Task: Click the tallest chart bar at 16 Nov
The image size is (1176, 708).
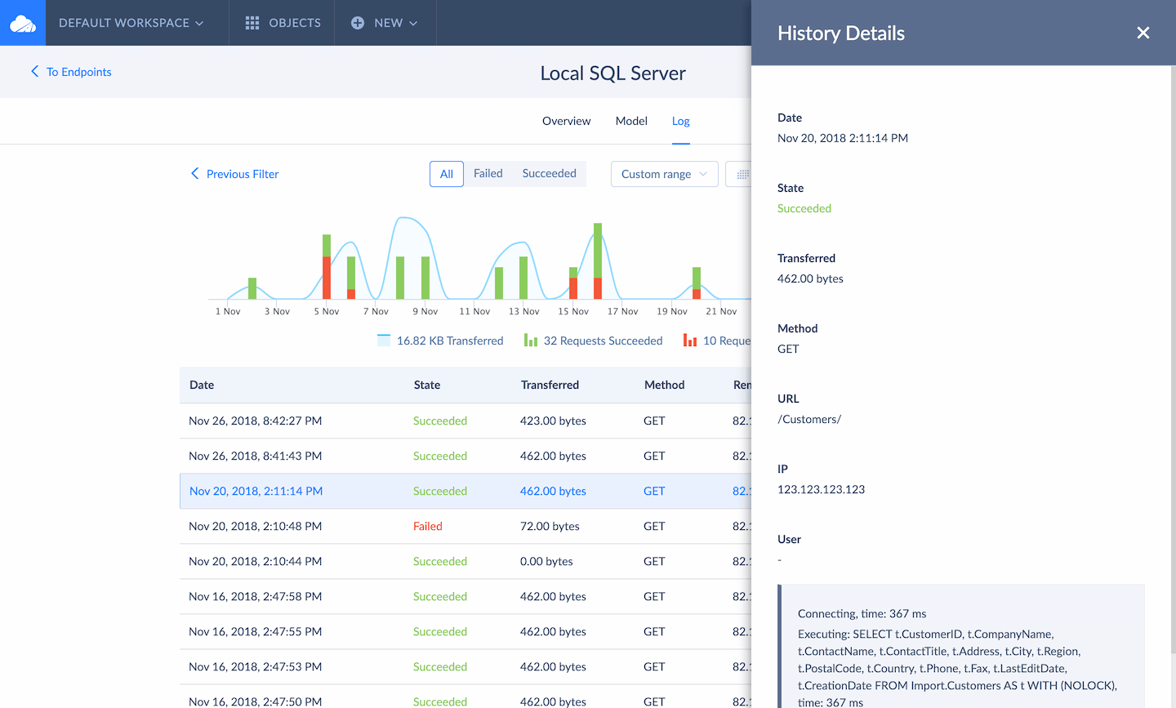Action: click(598, 260)
